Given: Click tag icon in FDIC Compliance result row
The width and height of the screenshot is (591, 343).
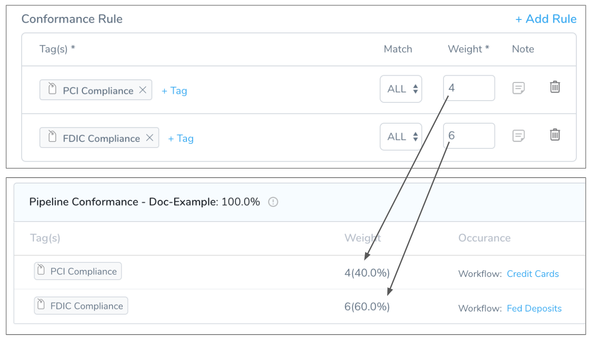Looking at the screenshot, I should (42, 305).
